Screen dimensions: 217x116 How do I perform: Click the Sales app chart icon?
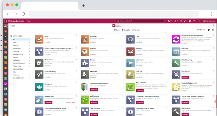tap(39, 39)
